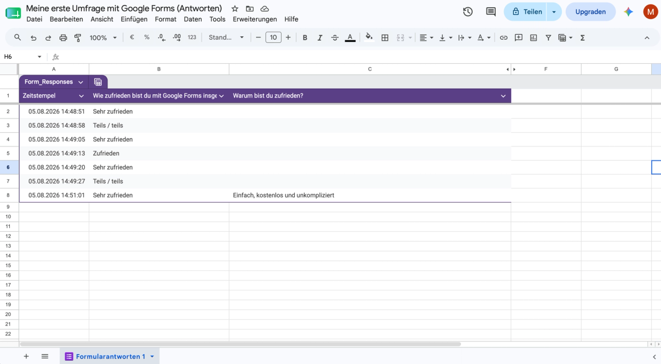661x364 pixels.
Task: Open account avatar M
Action: (651, 12)
